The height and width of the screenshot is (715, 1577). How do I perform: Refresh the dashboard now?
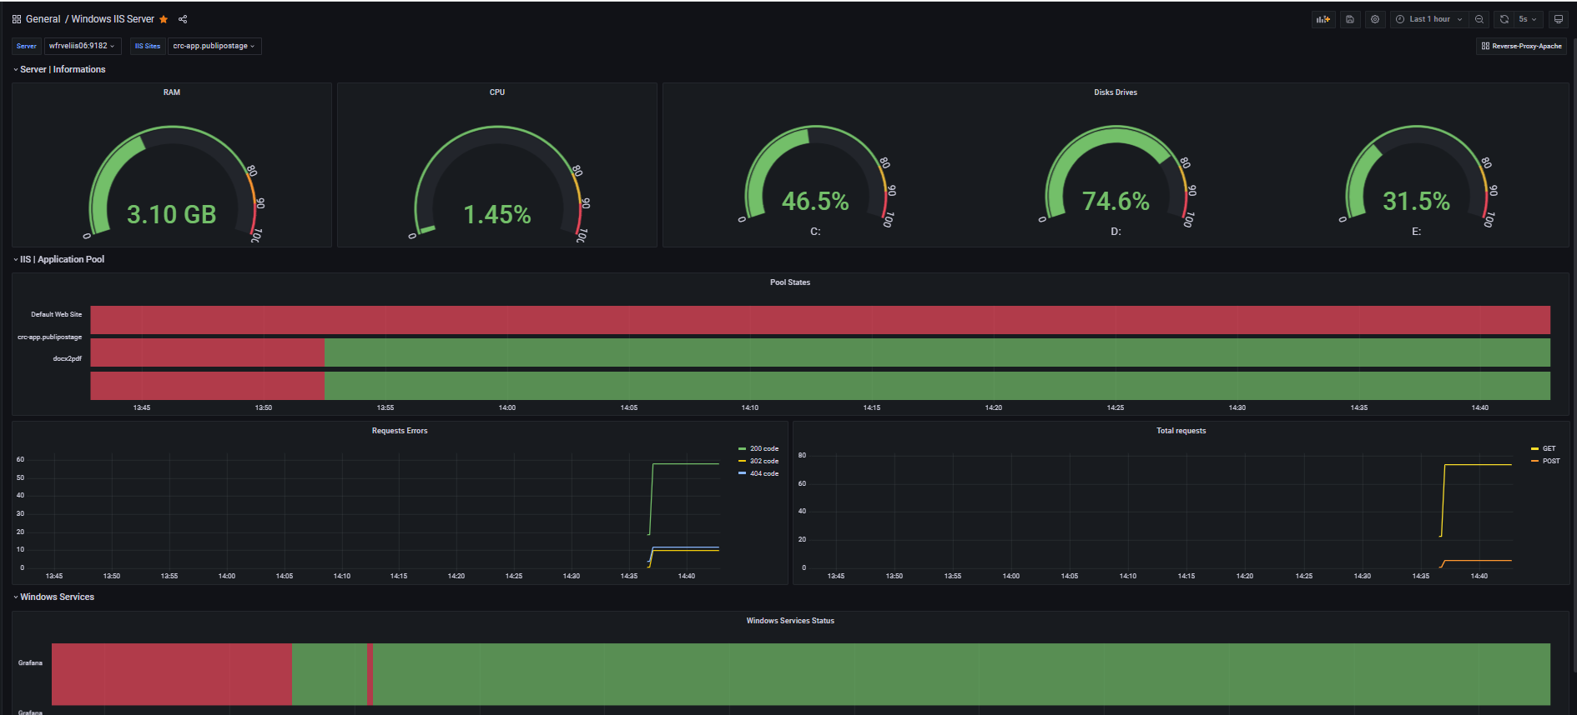pyautogui.click(x=1504, y=19)
